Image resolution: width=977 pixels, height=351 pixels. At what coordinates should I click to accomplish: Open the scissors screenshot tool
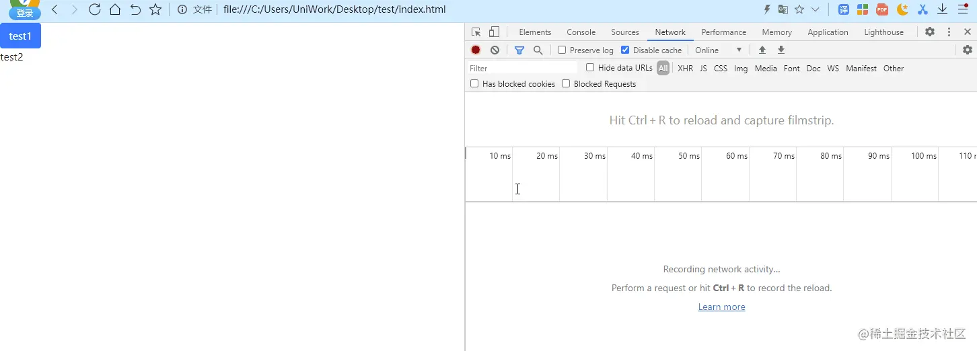coord(922,9)
